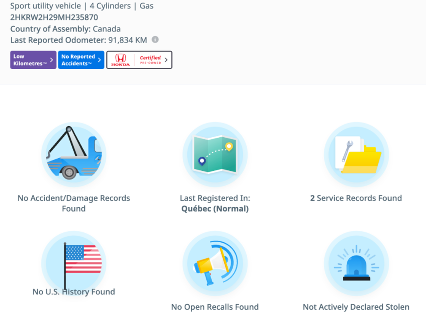Viewport: 426px width, 319px height.
Task: Click the service records folder icon
Action: coord(356,154)
